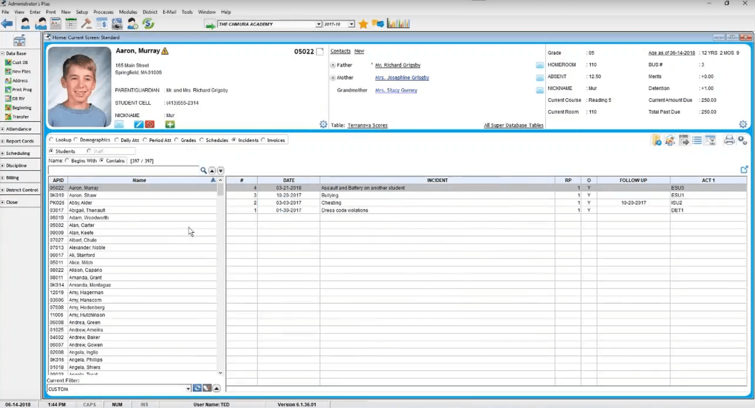Open the Current Filter dropdown showing CUSTOM
The width and height of the screenshot is (755, 408).
[188, 388]
